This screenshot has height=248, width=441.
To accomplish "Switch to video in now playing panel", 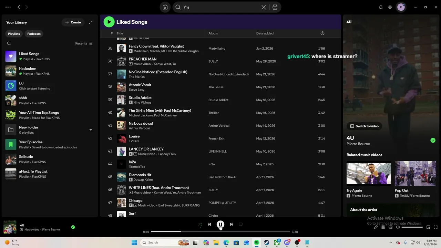I will coord(364,126).
